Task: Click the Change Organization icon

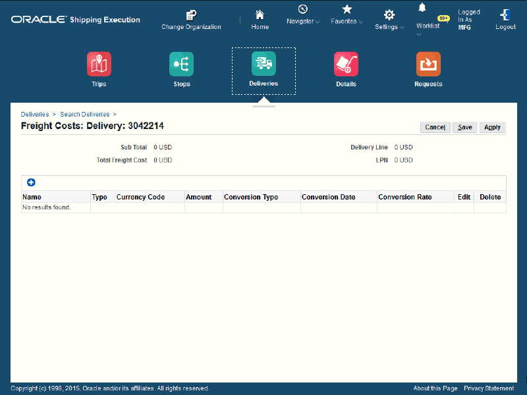Action: 191,15
